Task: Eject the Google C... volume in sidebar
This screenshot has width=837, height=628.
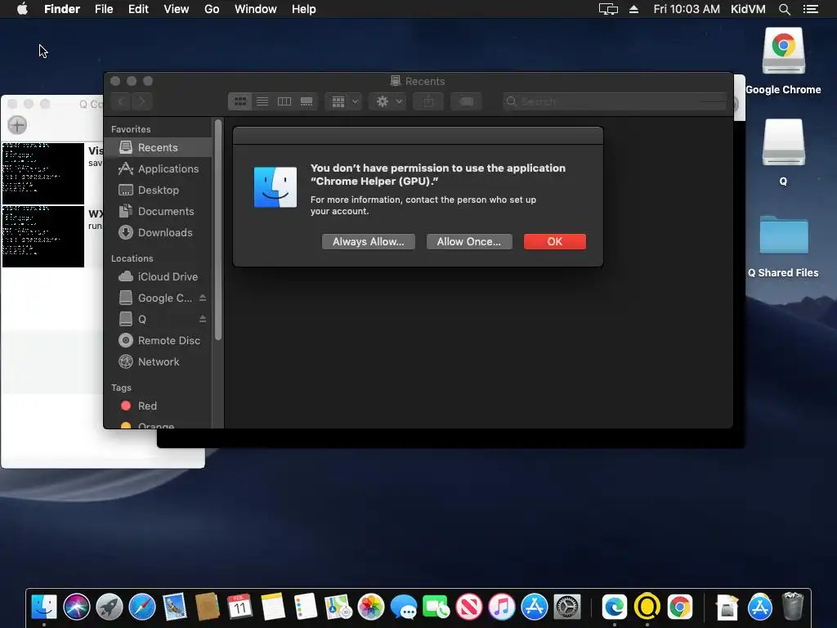Action: (x=203, y=298)
